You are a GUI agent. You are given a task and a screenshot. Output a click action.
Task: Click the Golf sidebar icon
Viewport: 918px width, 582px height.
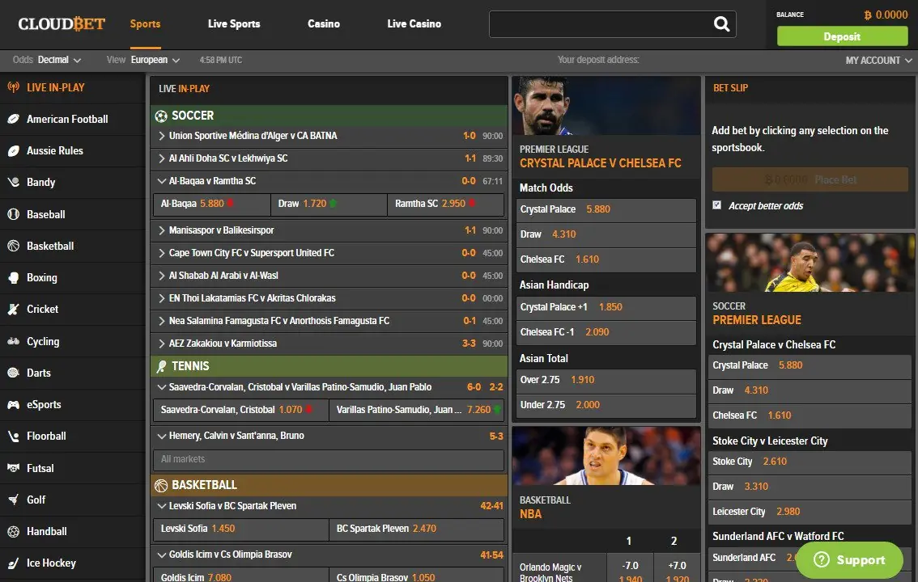[14, 500]
